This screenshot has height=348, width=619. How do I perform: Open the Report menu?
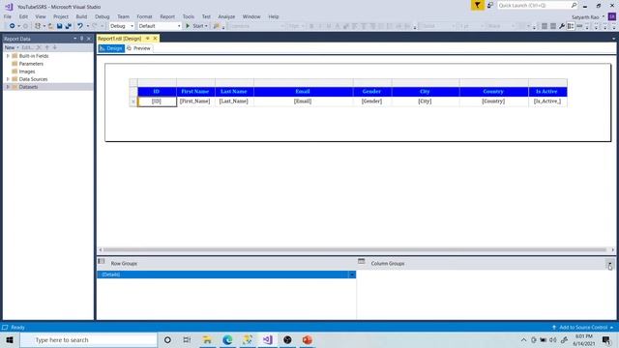167,16
